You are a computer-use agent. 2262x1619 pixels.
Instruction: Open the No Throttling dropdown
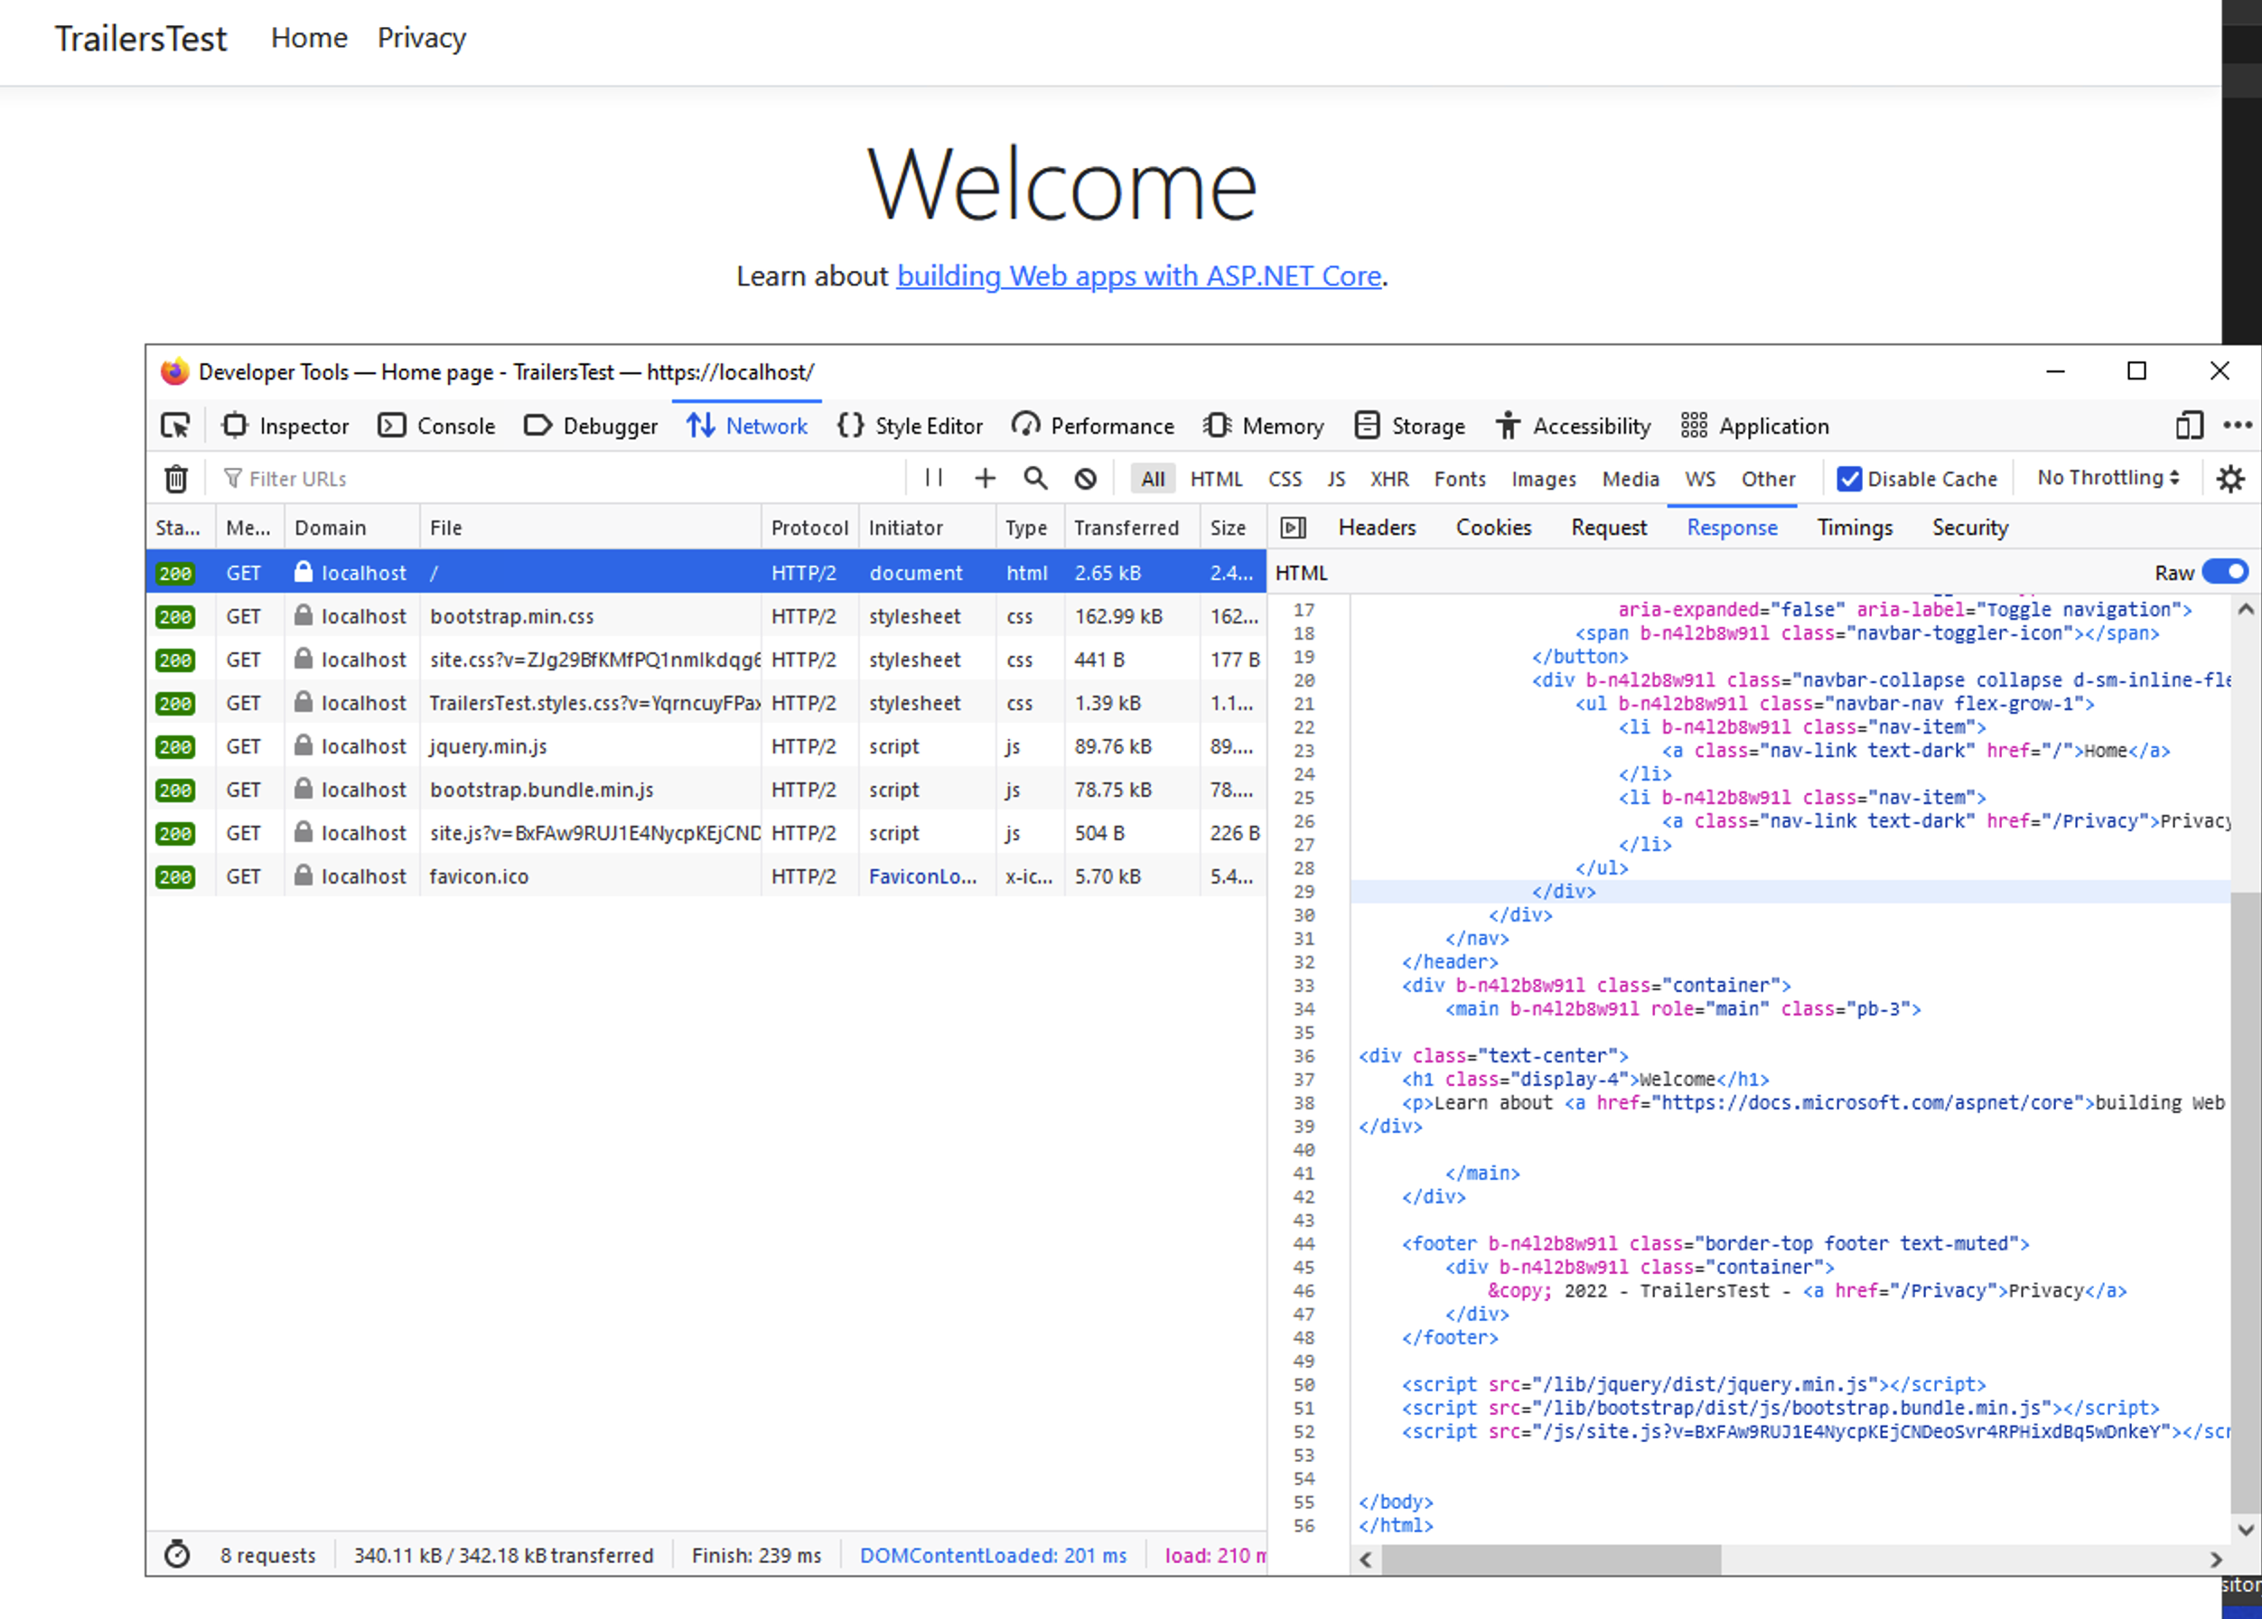point(2107,478)
